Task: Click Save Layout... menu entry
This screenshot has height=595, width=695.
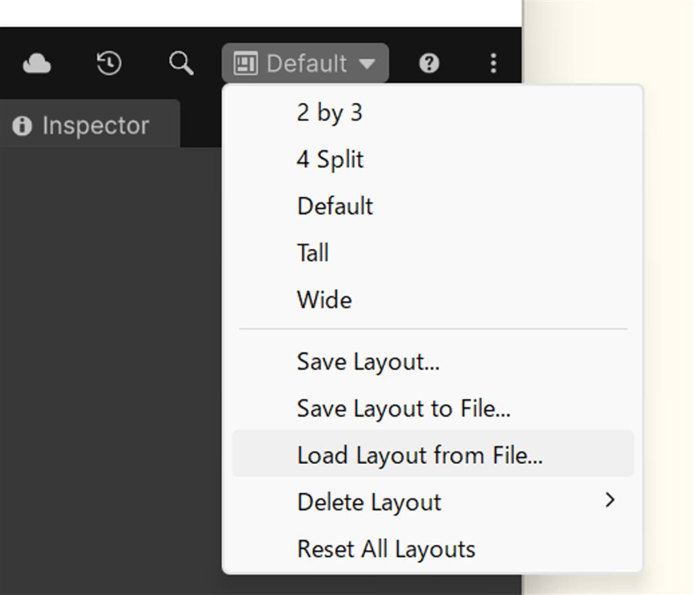Action: [x=369, y=362]
